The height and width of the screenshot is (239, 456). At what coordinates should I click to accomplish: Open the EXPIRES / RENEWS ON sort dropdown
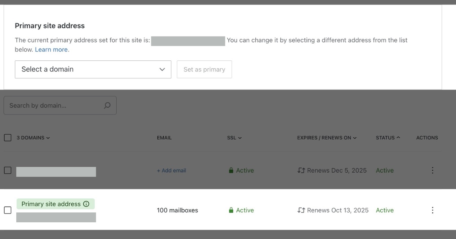coord(356,138)
